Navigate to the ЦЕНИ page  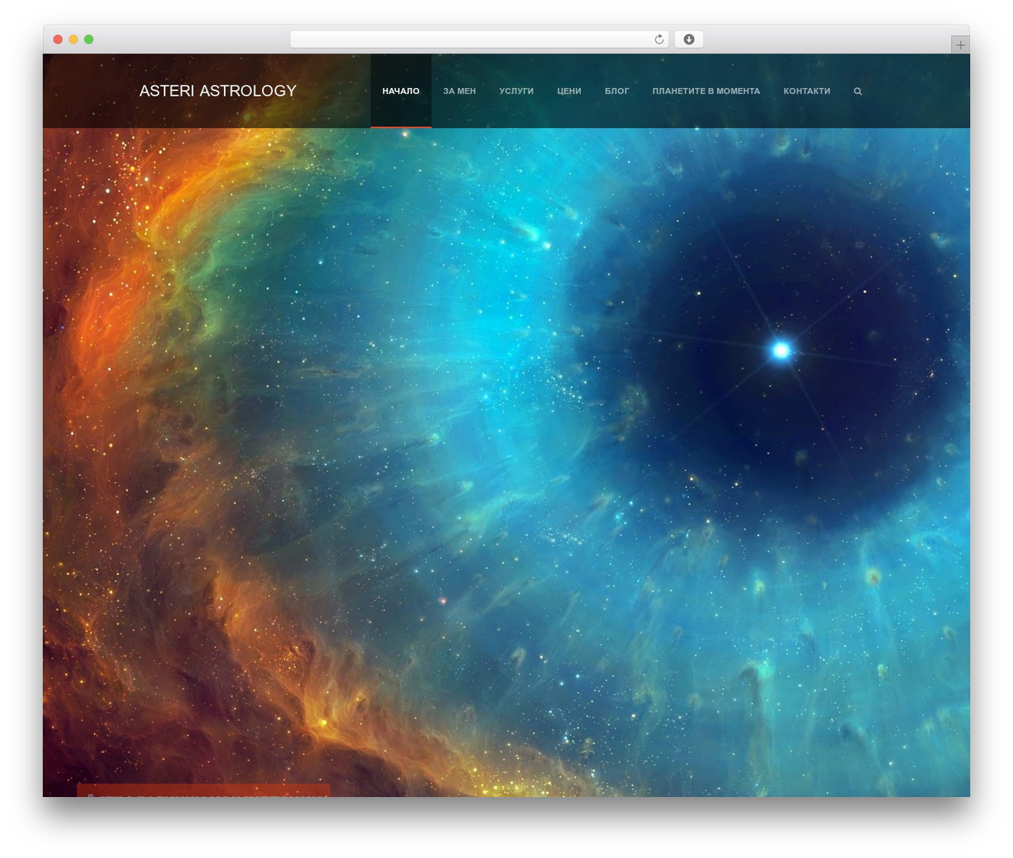pyautogui.click(x=569, y=91)
